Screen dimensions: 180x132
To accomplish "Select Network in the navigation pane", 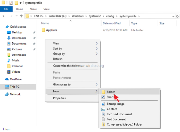I will point(15,94).
